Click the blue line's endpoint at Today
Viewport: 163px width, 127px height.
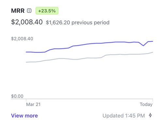pyautogui.click(x=153, y=41)
